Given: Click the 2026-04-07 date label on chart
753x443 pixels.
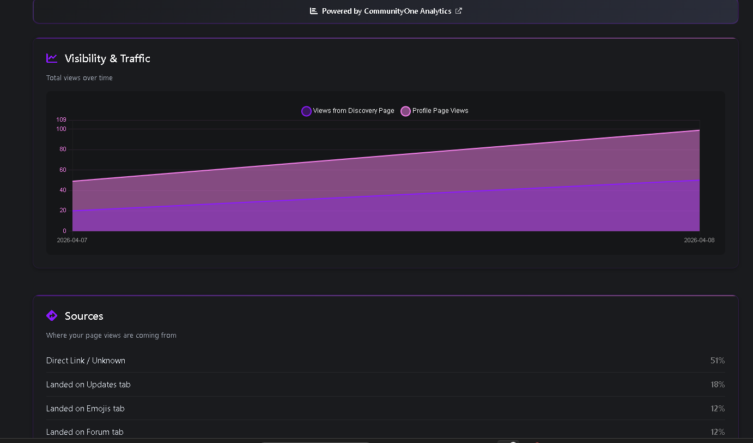Looking at the screenshot, I should [72, 240].
